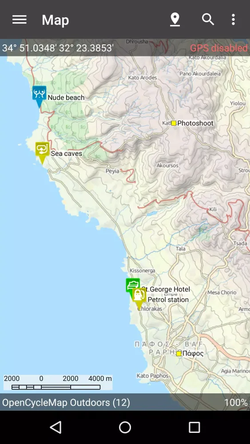The width and height of the screenshot is (250, 444).
Task: Tap the Petrol station fuel pump marker
Action: point(139,298)
